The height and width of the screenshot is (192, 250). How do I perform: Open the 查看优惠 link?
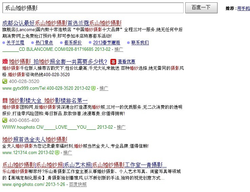127,62
